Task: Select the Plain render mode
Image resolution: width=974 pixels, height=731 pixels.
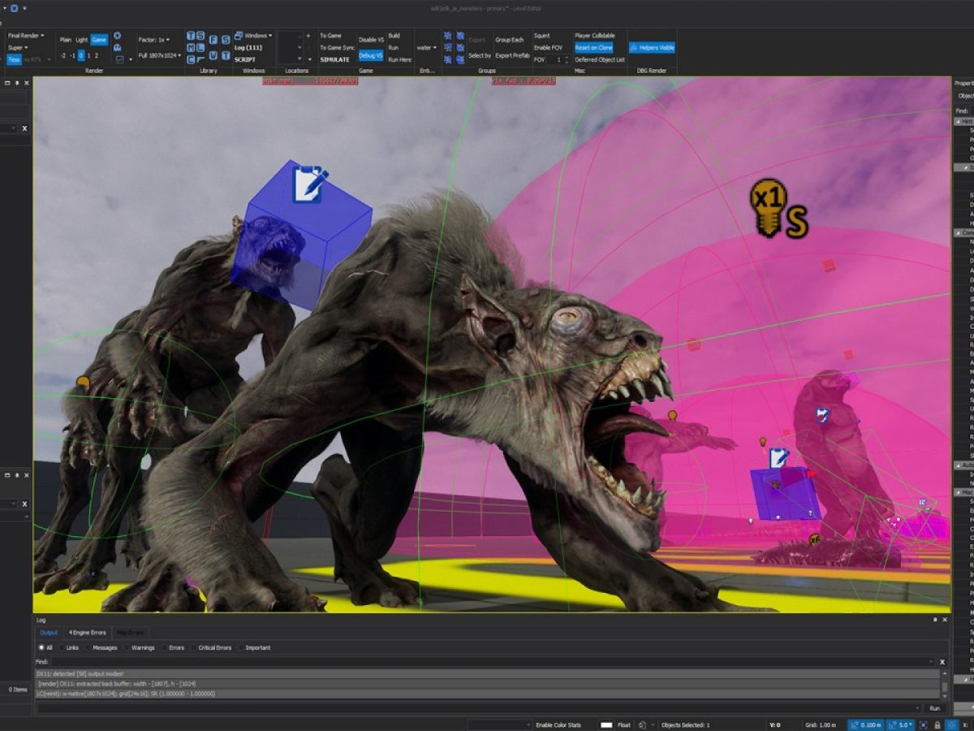Action: pyautogui.click(x=66, y=40)
